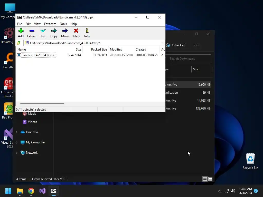Open Visual Studio from the taskbar
Image resolution: width=263 pixels, height=197 pixels.
tap(42, 191)
